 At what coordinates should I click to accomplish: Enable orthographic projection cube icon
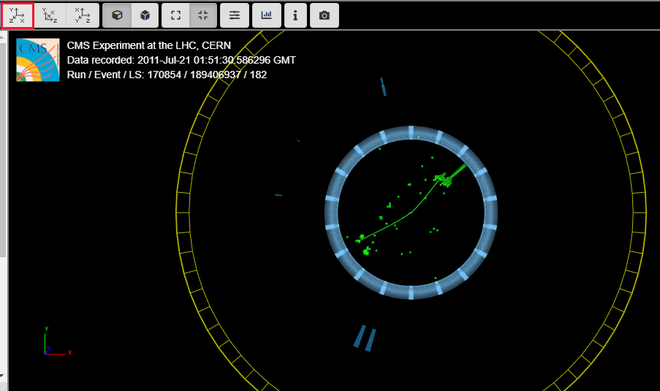145,16
